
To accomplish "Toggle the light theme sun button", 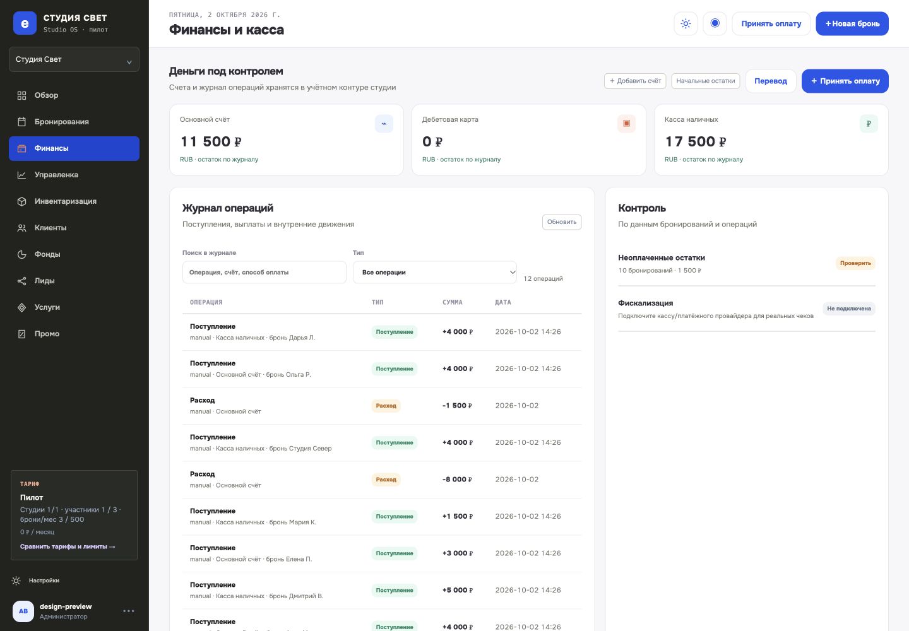I will click(x=686, y=24).
